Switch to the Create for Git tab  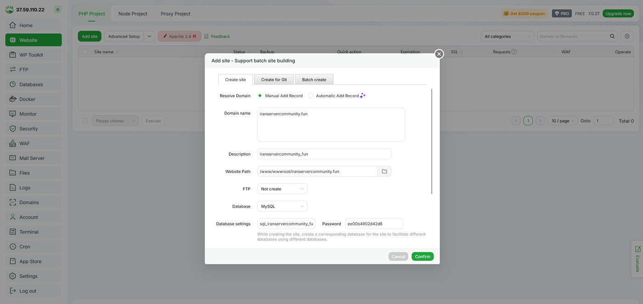274,80
